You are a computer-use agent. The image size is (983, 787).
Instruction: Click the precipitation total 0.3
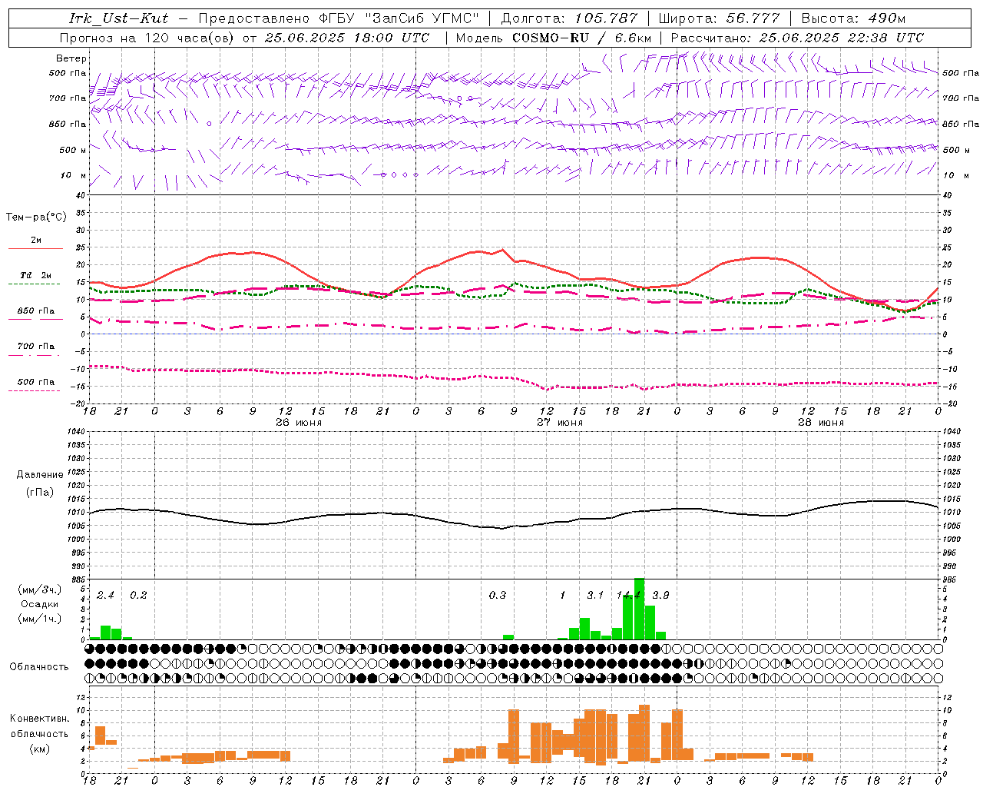[498, 595]
